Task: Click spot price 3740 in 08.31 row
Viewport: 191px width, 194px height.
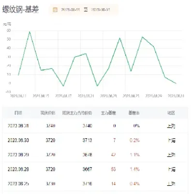Action: (x=50, y=126)
